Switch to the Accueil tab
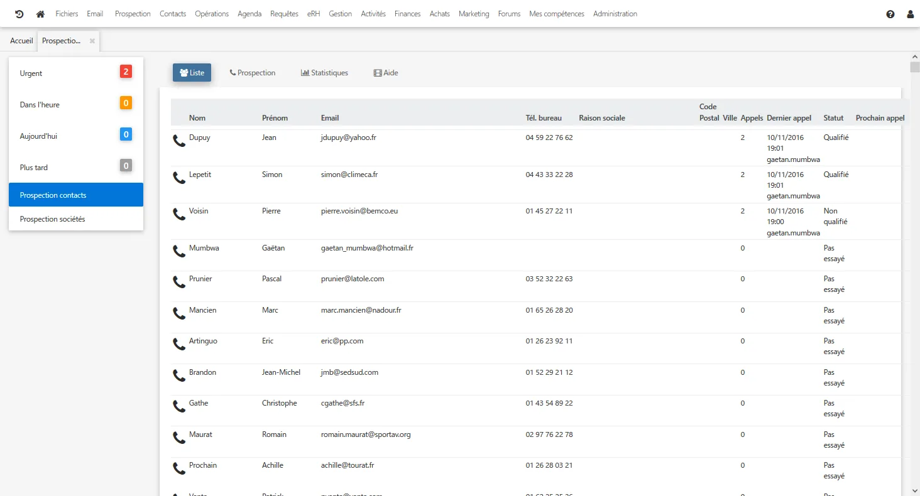Screen dimensions: 920x496 (x=21, y=41)
